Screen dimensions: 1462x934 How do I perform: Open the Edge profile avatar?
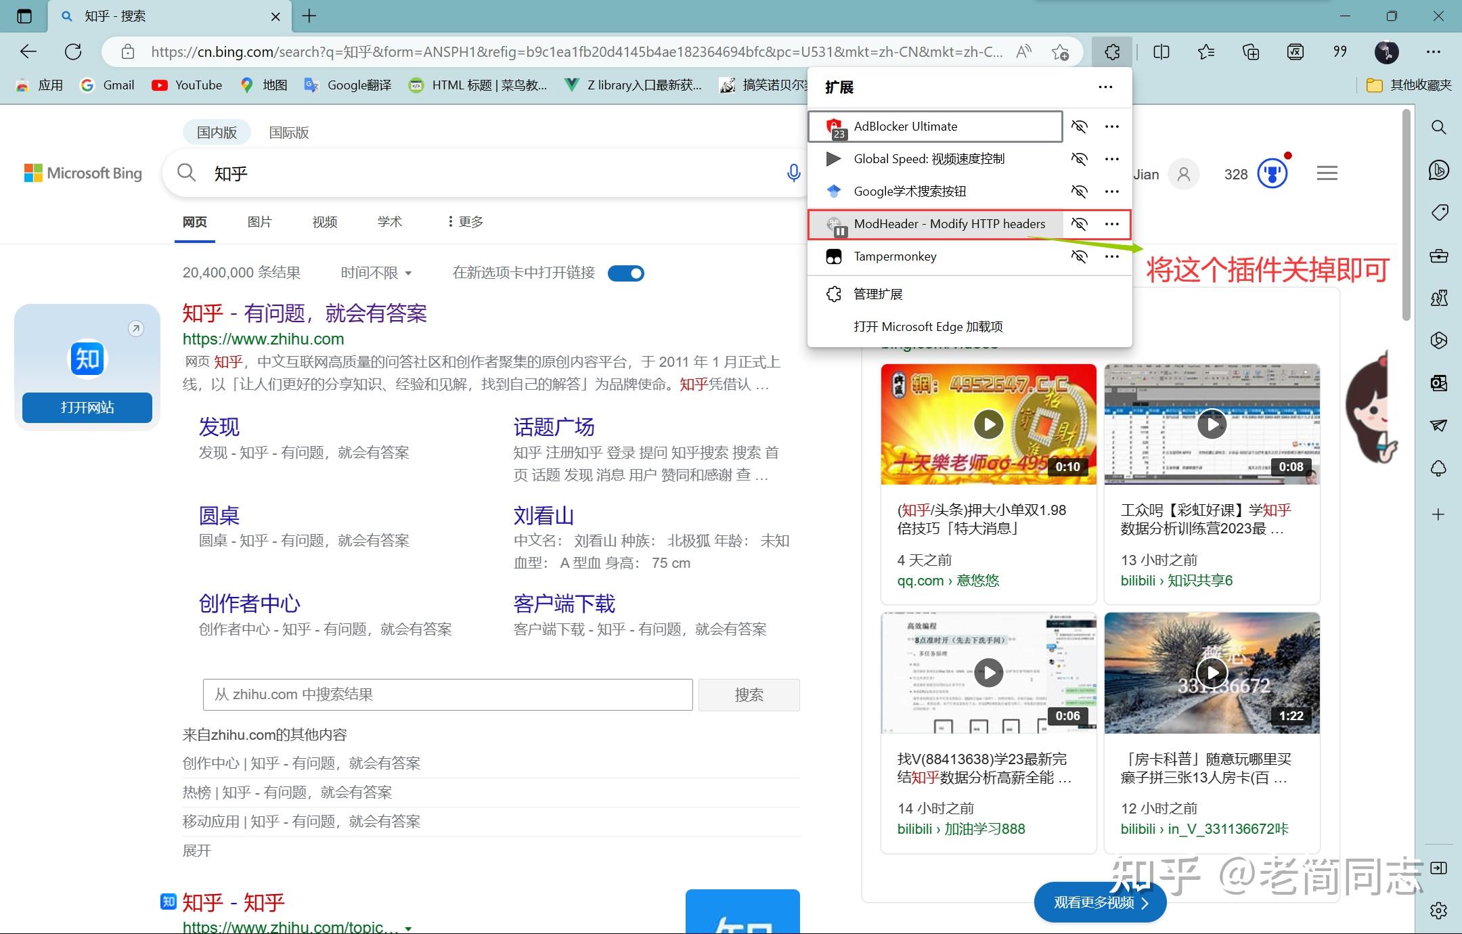click(x=1387, y=52)
